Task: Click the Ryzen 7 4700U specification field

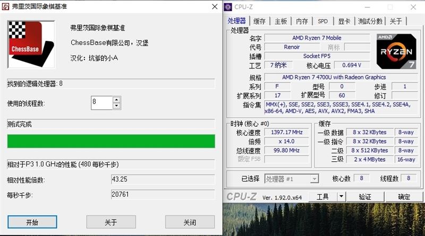Action: coord(341,77)
